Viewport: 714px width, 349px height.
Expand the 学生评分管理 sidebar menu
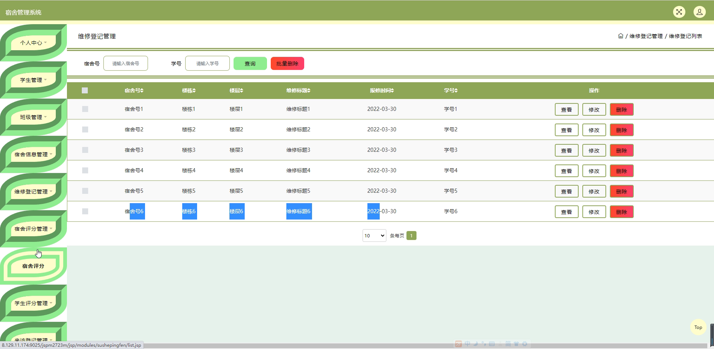33,303
